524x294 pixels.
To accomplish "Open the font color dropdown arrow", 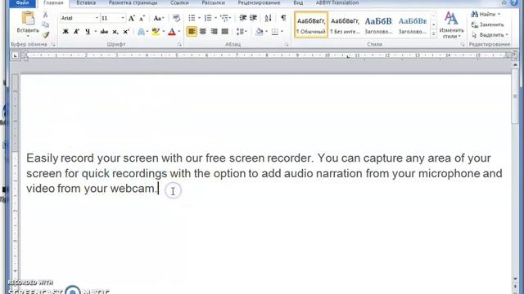I will pyautogui.click(x=179, y=32).
